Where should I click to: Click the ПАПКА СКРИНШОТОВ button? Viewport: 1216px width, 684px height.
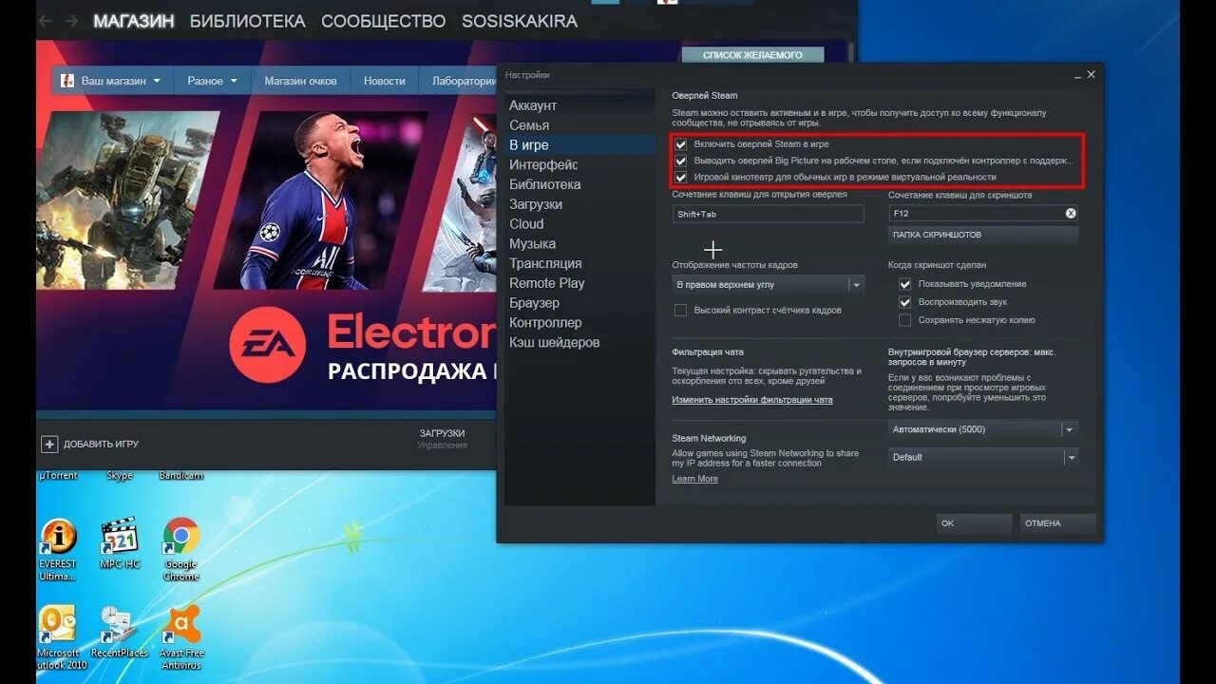(983, 235)
